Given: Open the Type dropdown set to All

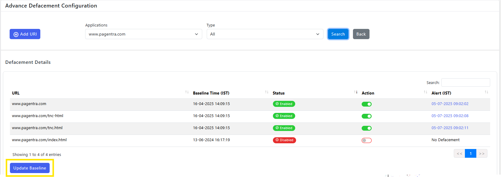Looking at the screenshot, I should [x=265, y=34].
